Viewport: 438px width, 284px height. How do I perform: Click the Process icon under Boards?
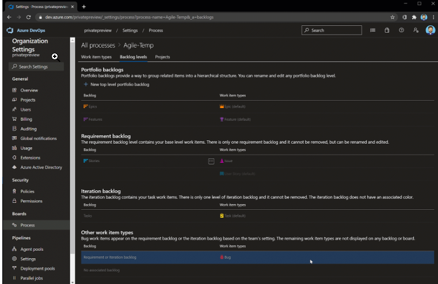(14, 225)
